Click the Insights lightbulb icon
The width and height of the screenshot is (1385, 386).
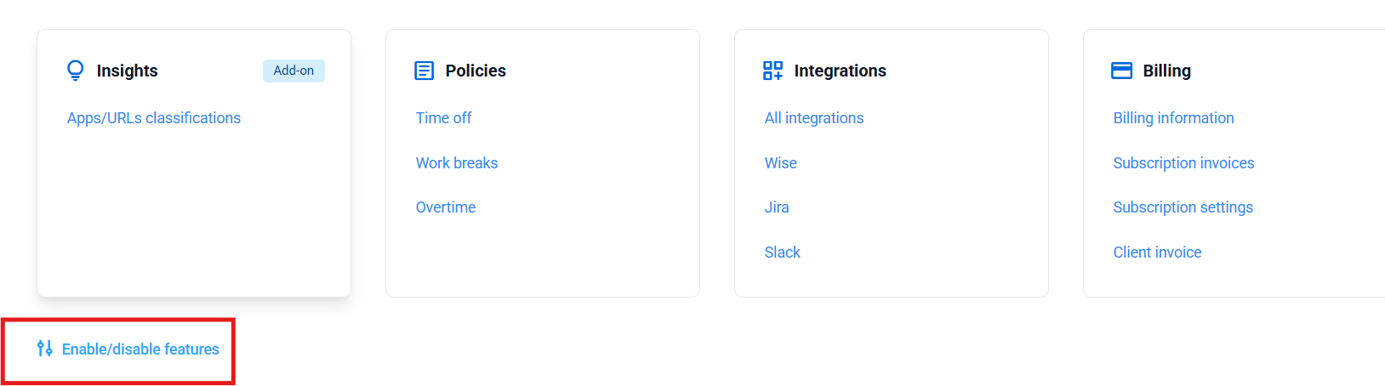[76, 71]
